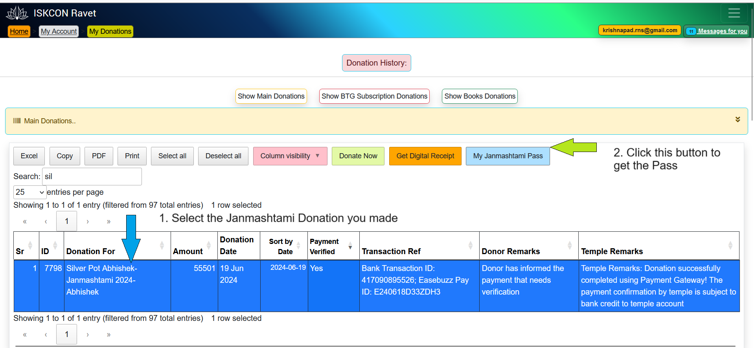The height and width of the screenshot is (348, 754).
Task: Open Messages for you link
Action: click(x=717, y=31)
